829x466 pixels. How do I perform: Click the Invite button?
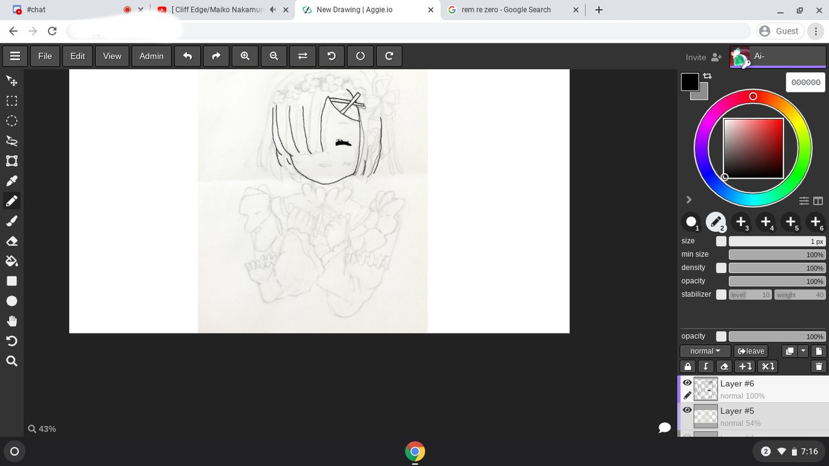pyautogui.click(x=703, y=57)
